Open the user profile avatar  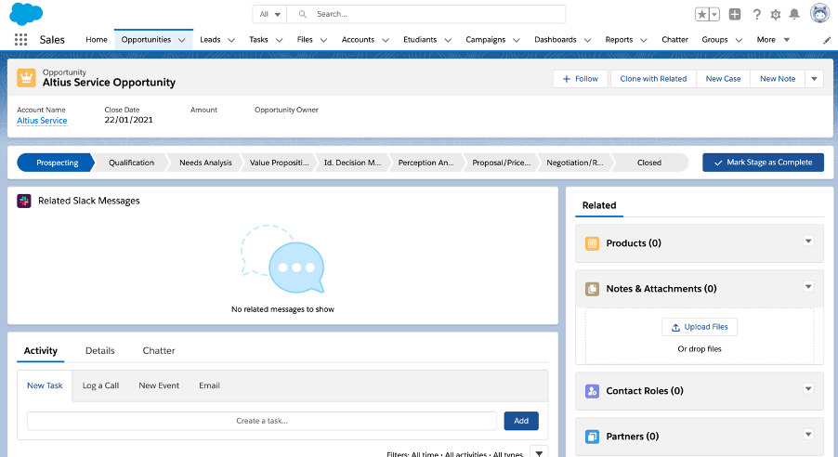pyautogui.click(x=819, y=13)
